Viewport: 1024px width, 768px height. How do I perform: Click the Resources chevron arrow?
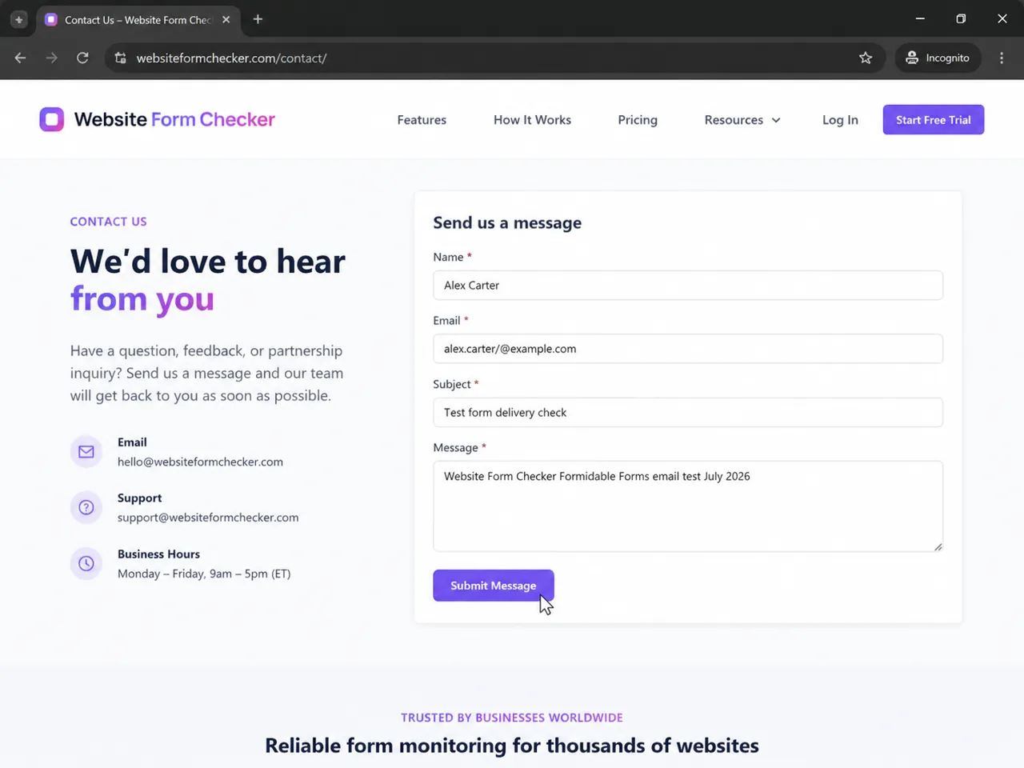(776, 120)
